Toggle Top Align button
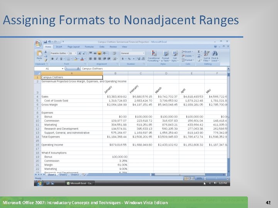Image resolution: width=278 pixels, height=208 pixels. 90,53
